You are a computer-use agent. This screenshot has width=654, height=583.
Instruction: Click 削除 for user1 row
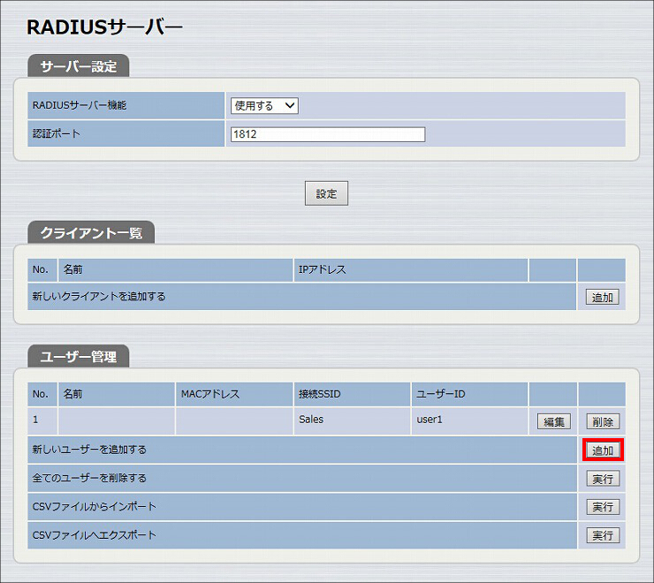[x=603, y=421]
